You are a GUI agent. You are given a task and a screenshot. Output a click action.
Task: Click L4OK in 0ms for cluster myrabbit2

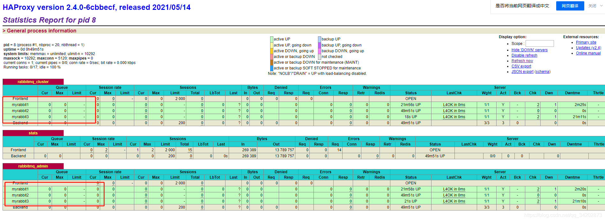[454, 111]
